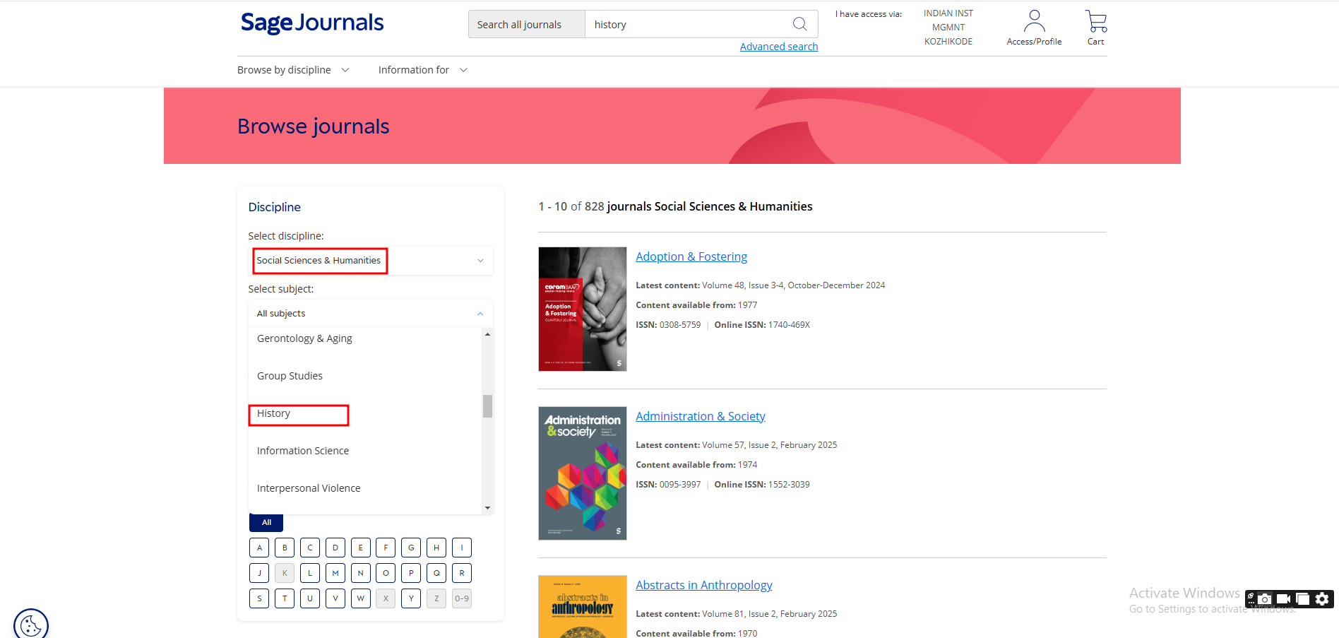
Task: Choose Information Science subject option
Action: pyautogui.click(x=303, y=451)
